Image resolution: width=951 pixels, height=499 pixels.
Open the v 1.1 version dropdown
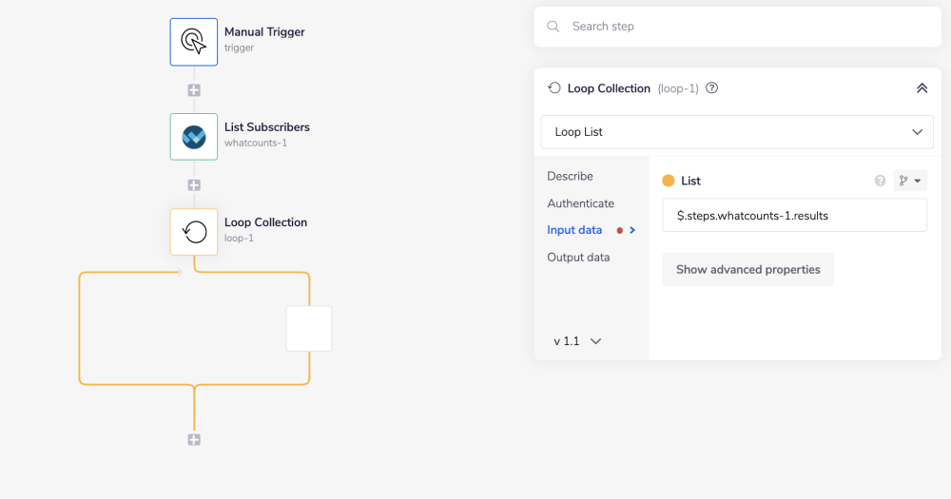(x=577, y=341)
